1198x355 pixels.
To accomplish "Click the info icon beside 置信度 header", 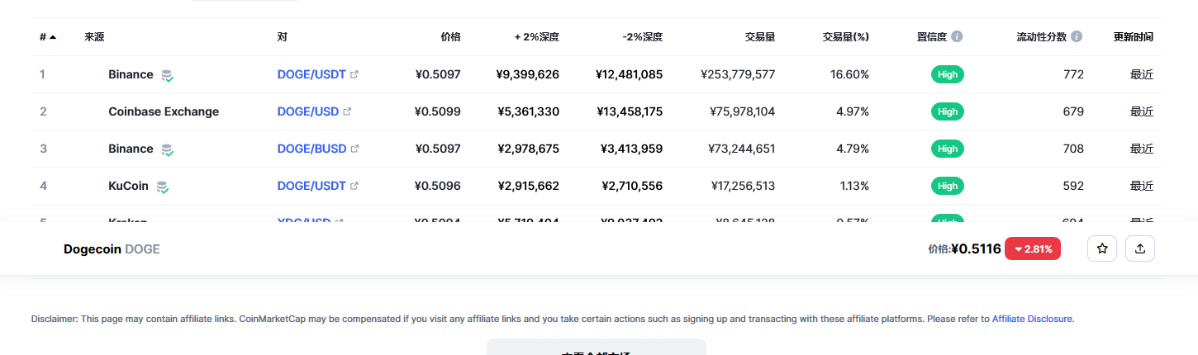I will point(957,37).
